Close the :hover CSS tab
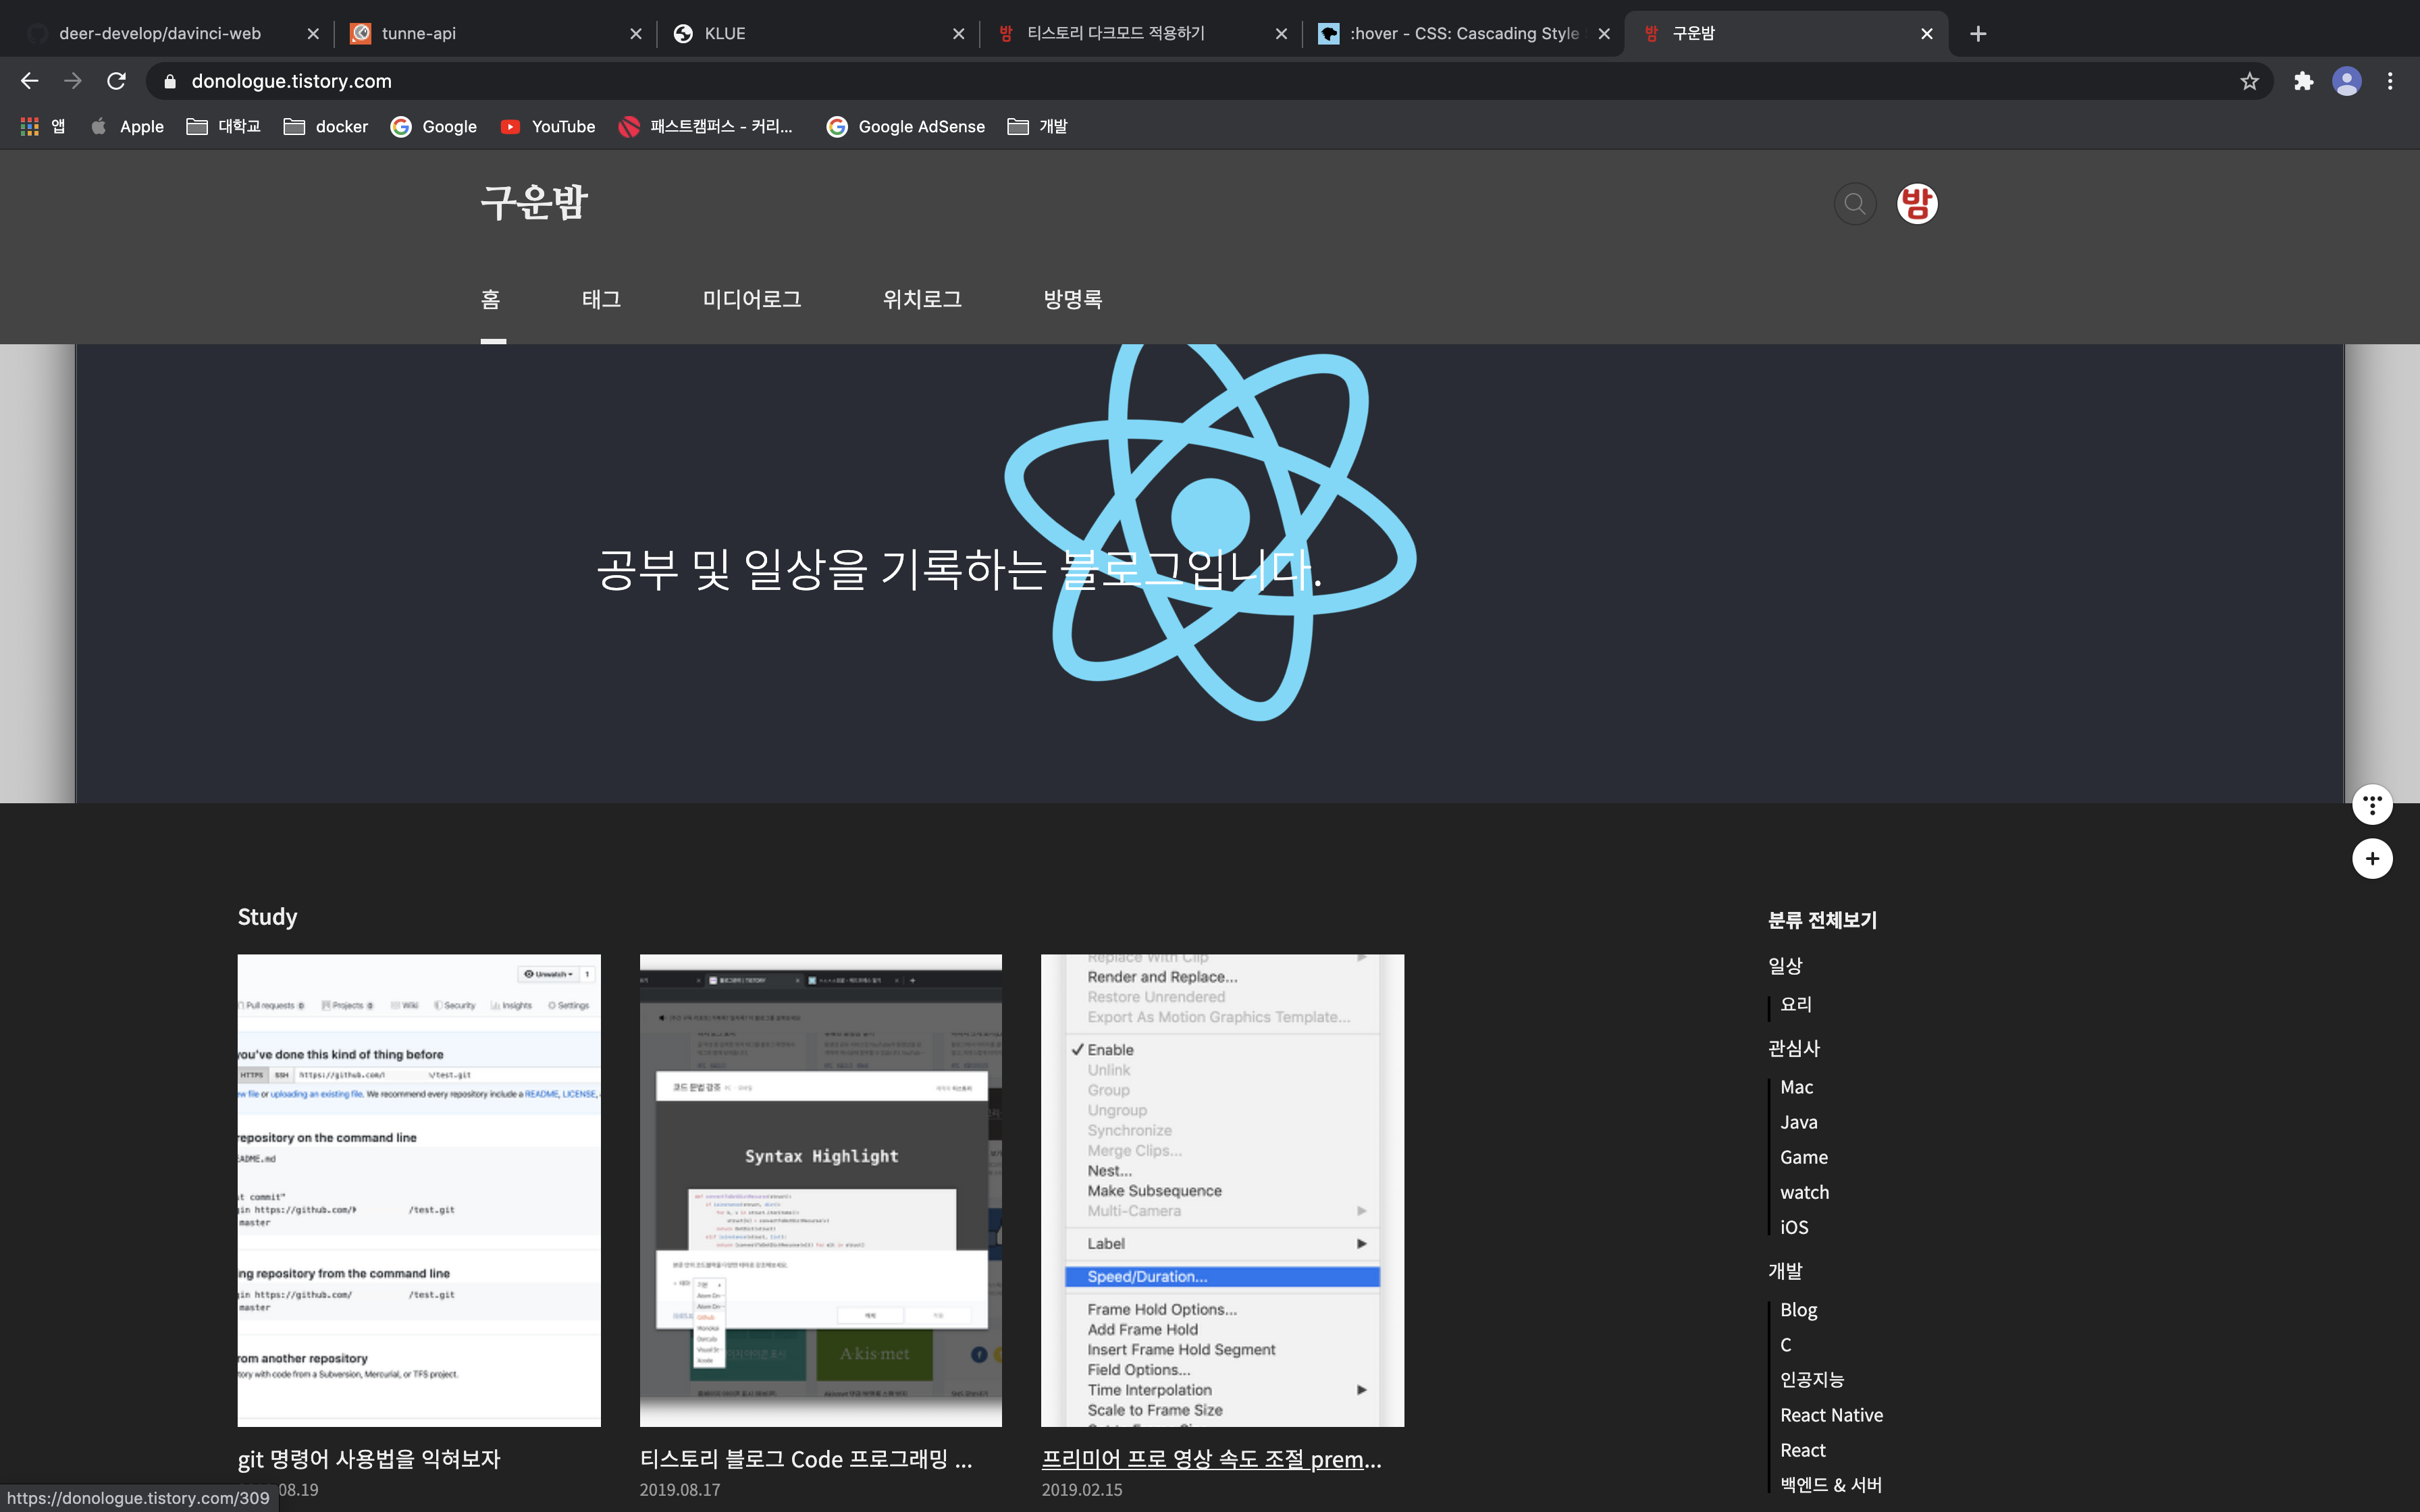Screen dimensions: 2420x1512 (1604, 34)
